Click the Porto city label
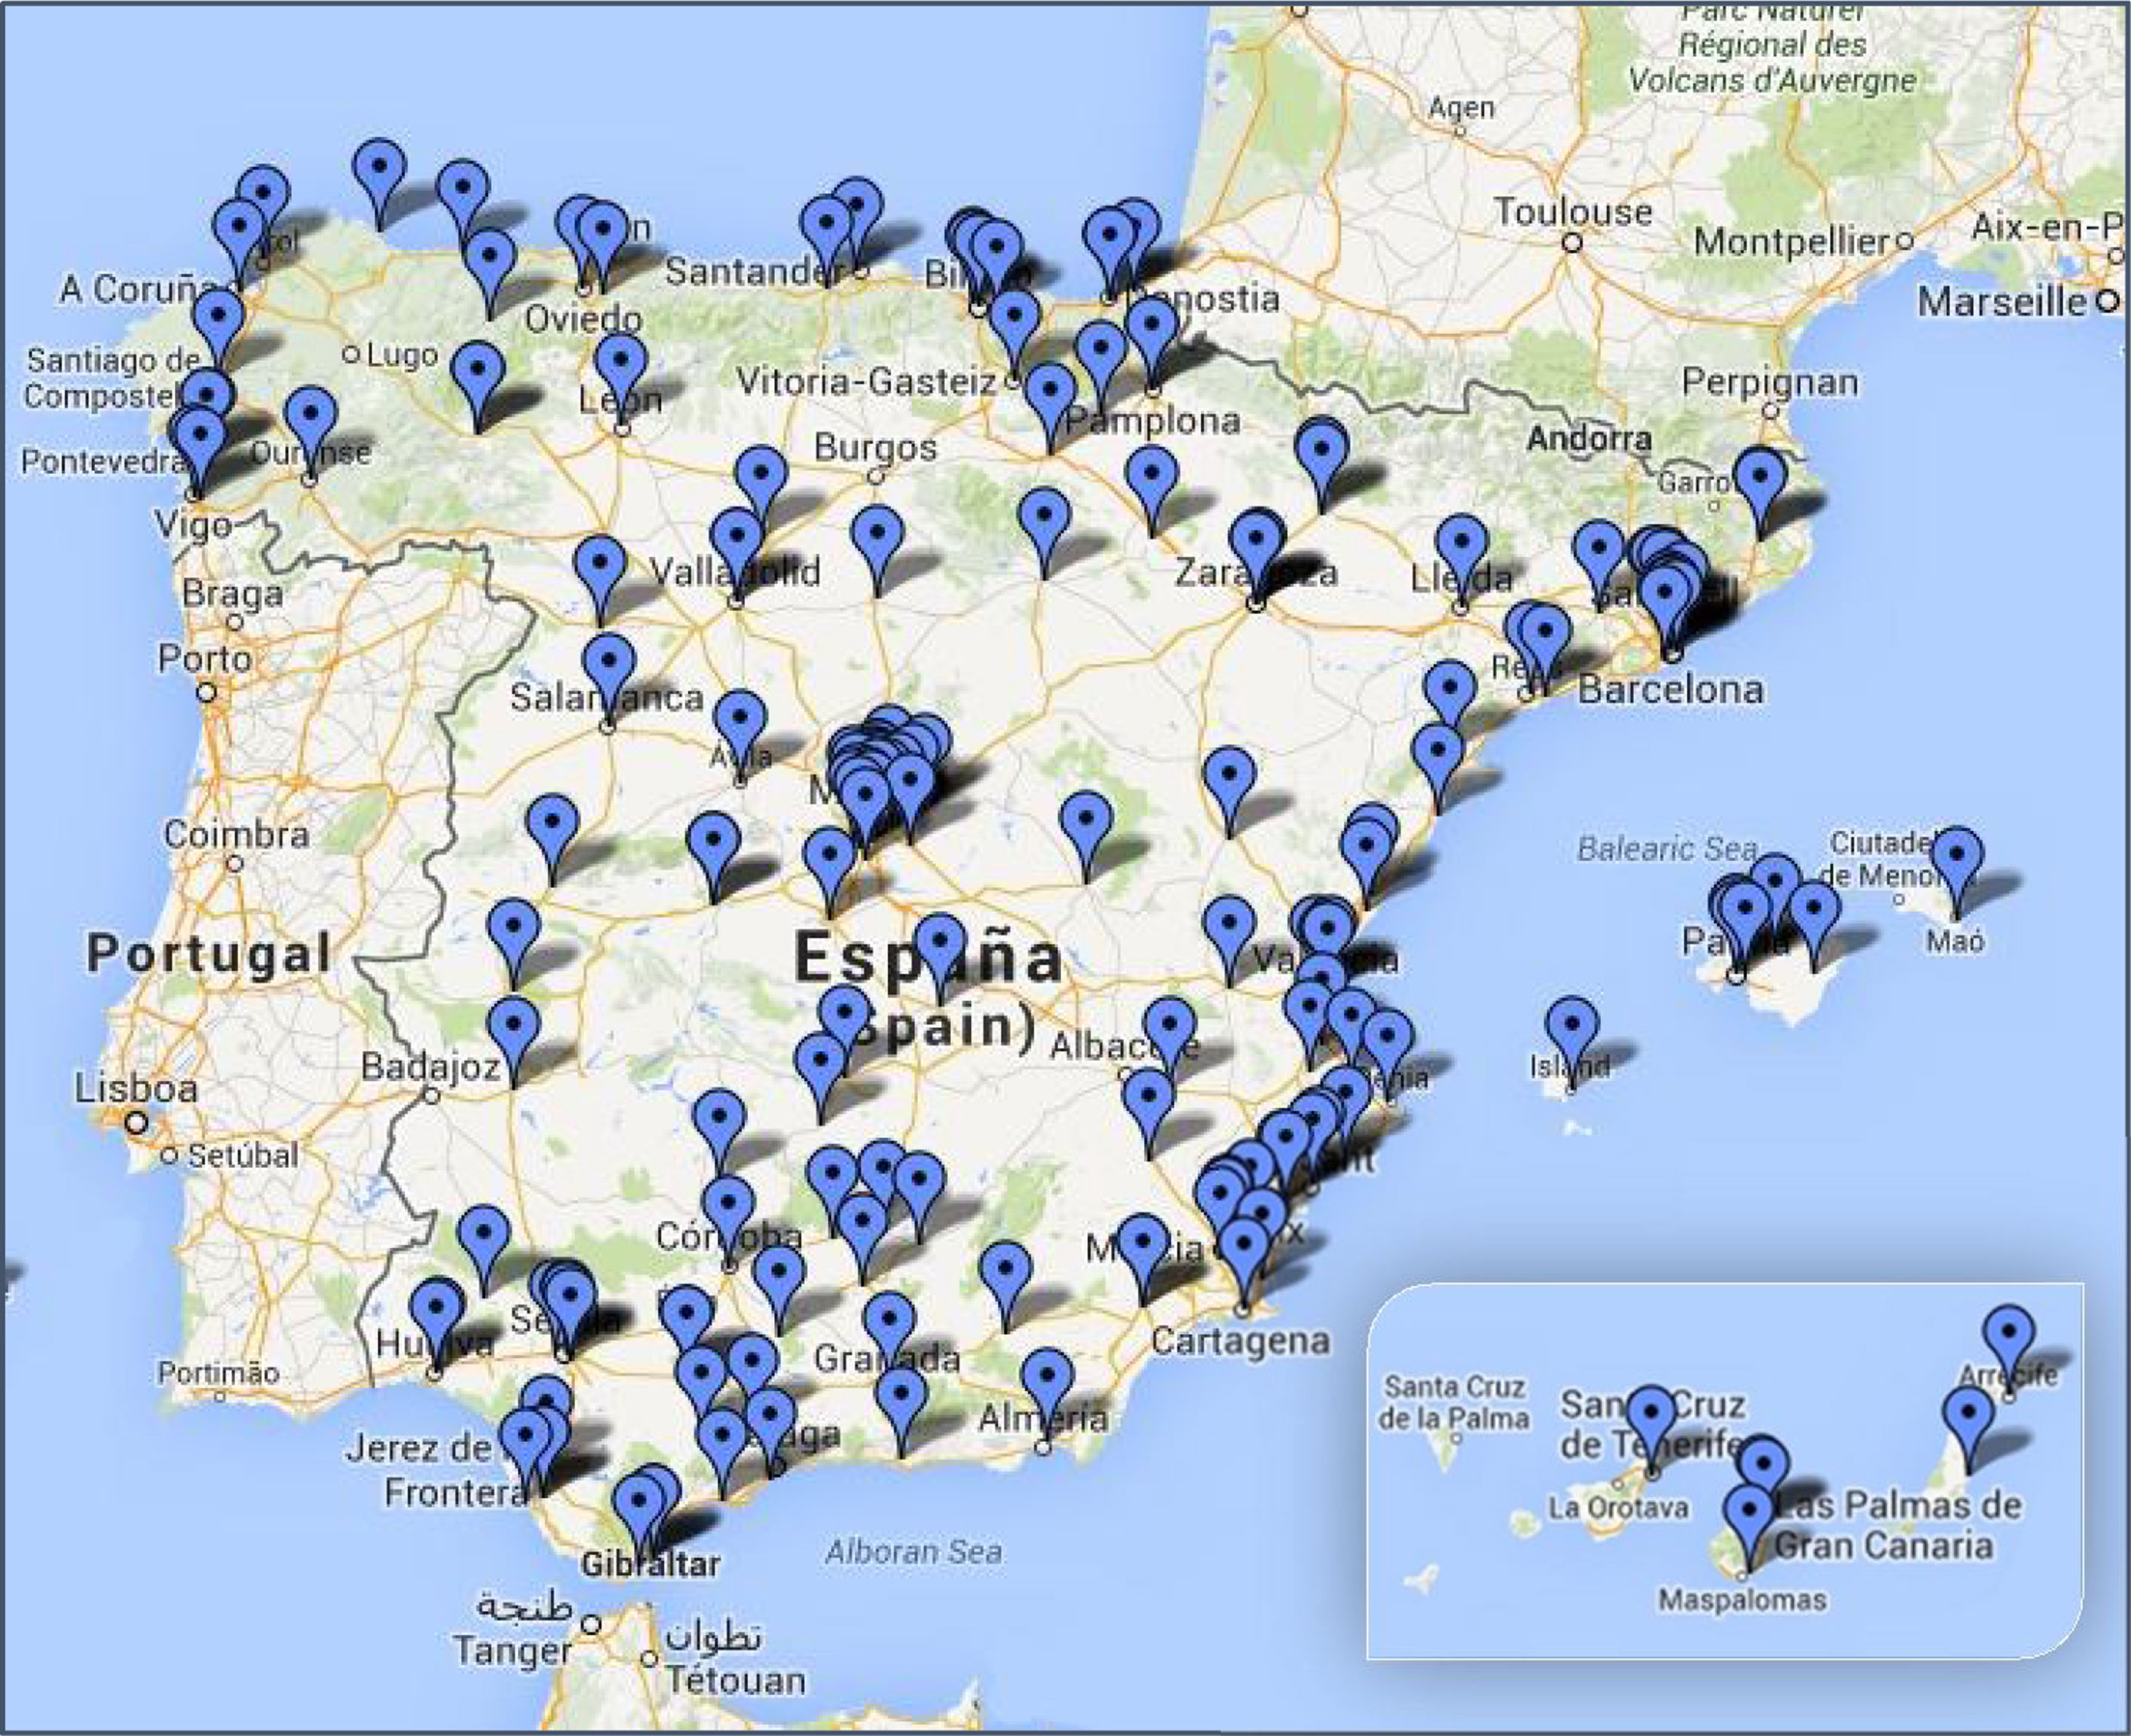2131x1736 pixels. (205, 660)
